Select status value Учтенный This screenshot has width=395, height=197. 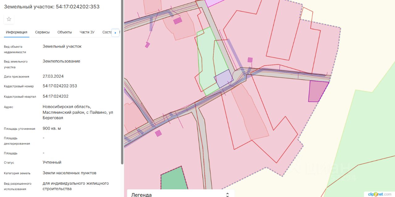point(52,162)
